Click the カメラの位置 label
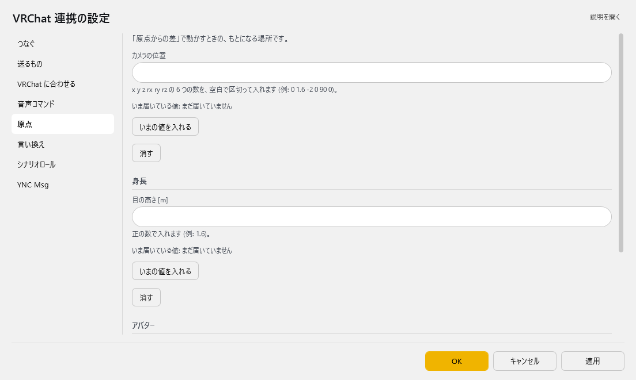This screenshot has height=380, width=636. pyautogui.click(x=149, y=55)
